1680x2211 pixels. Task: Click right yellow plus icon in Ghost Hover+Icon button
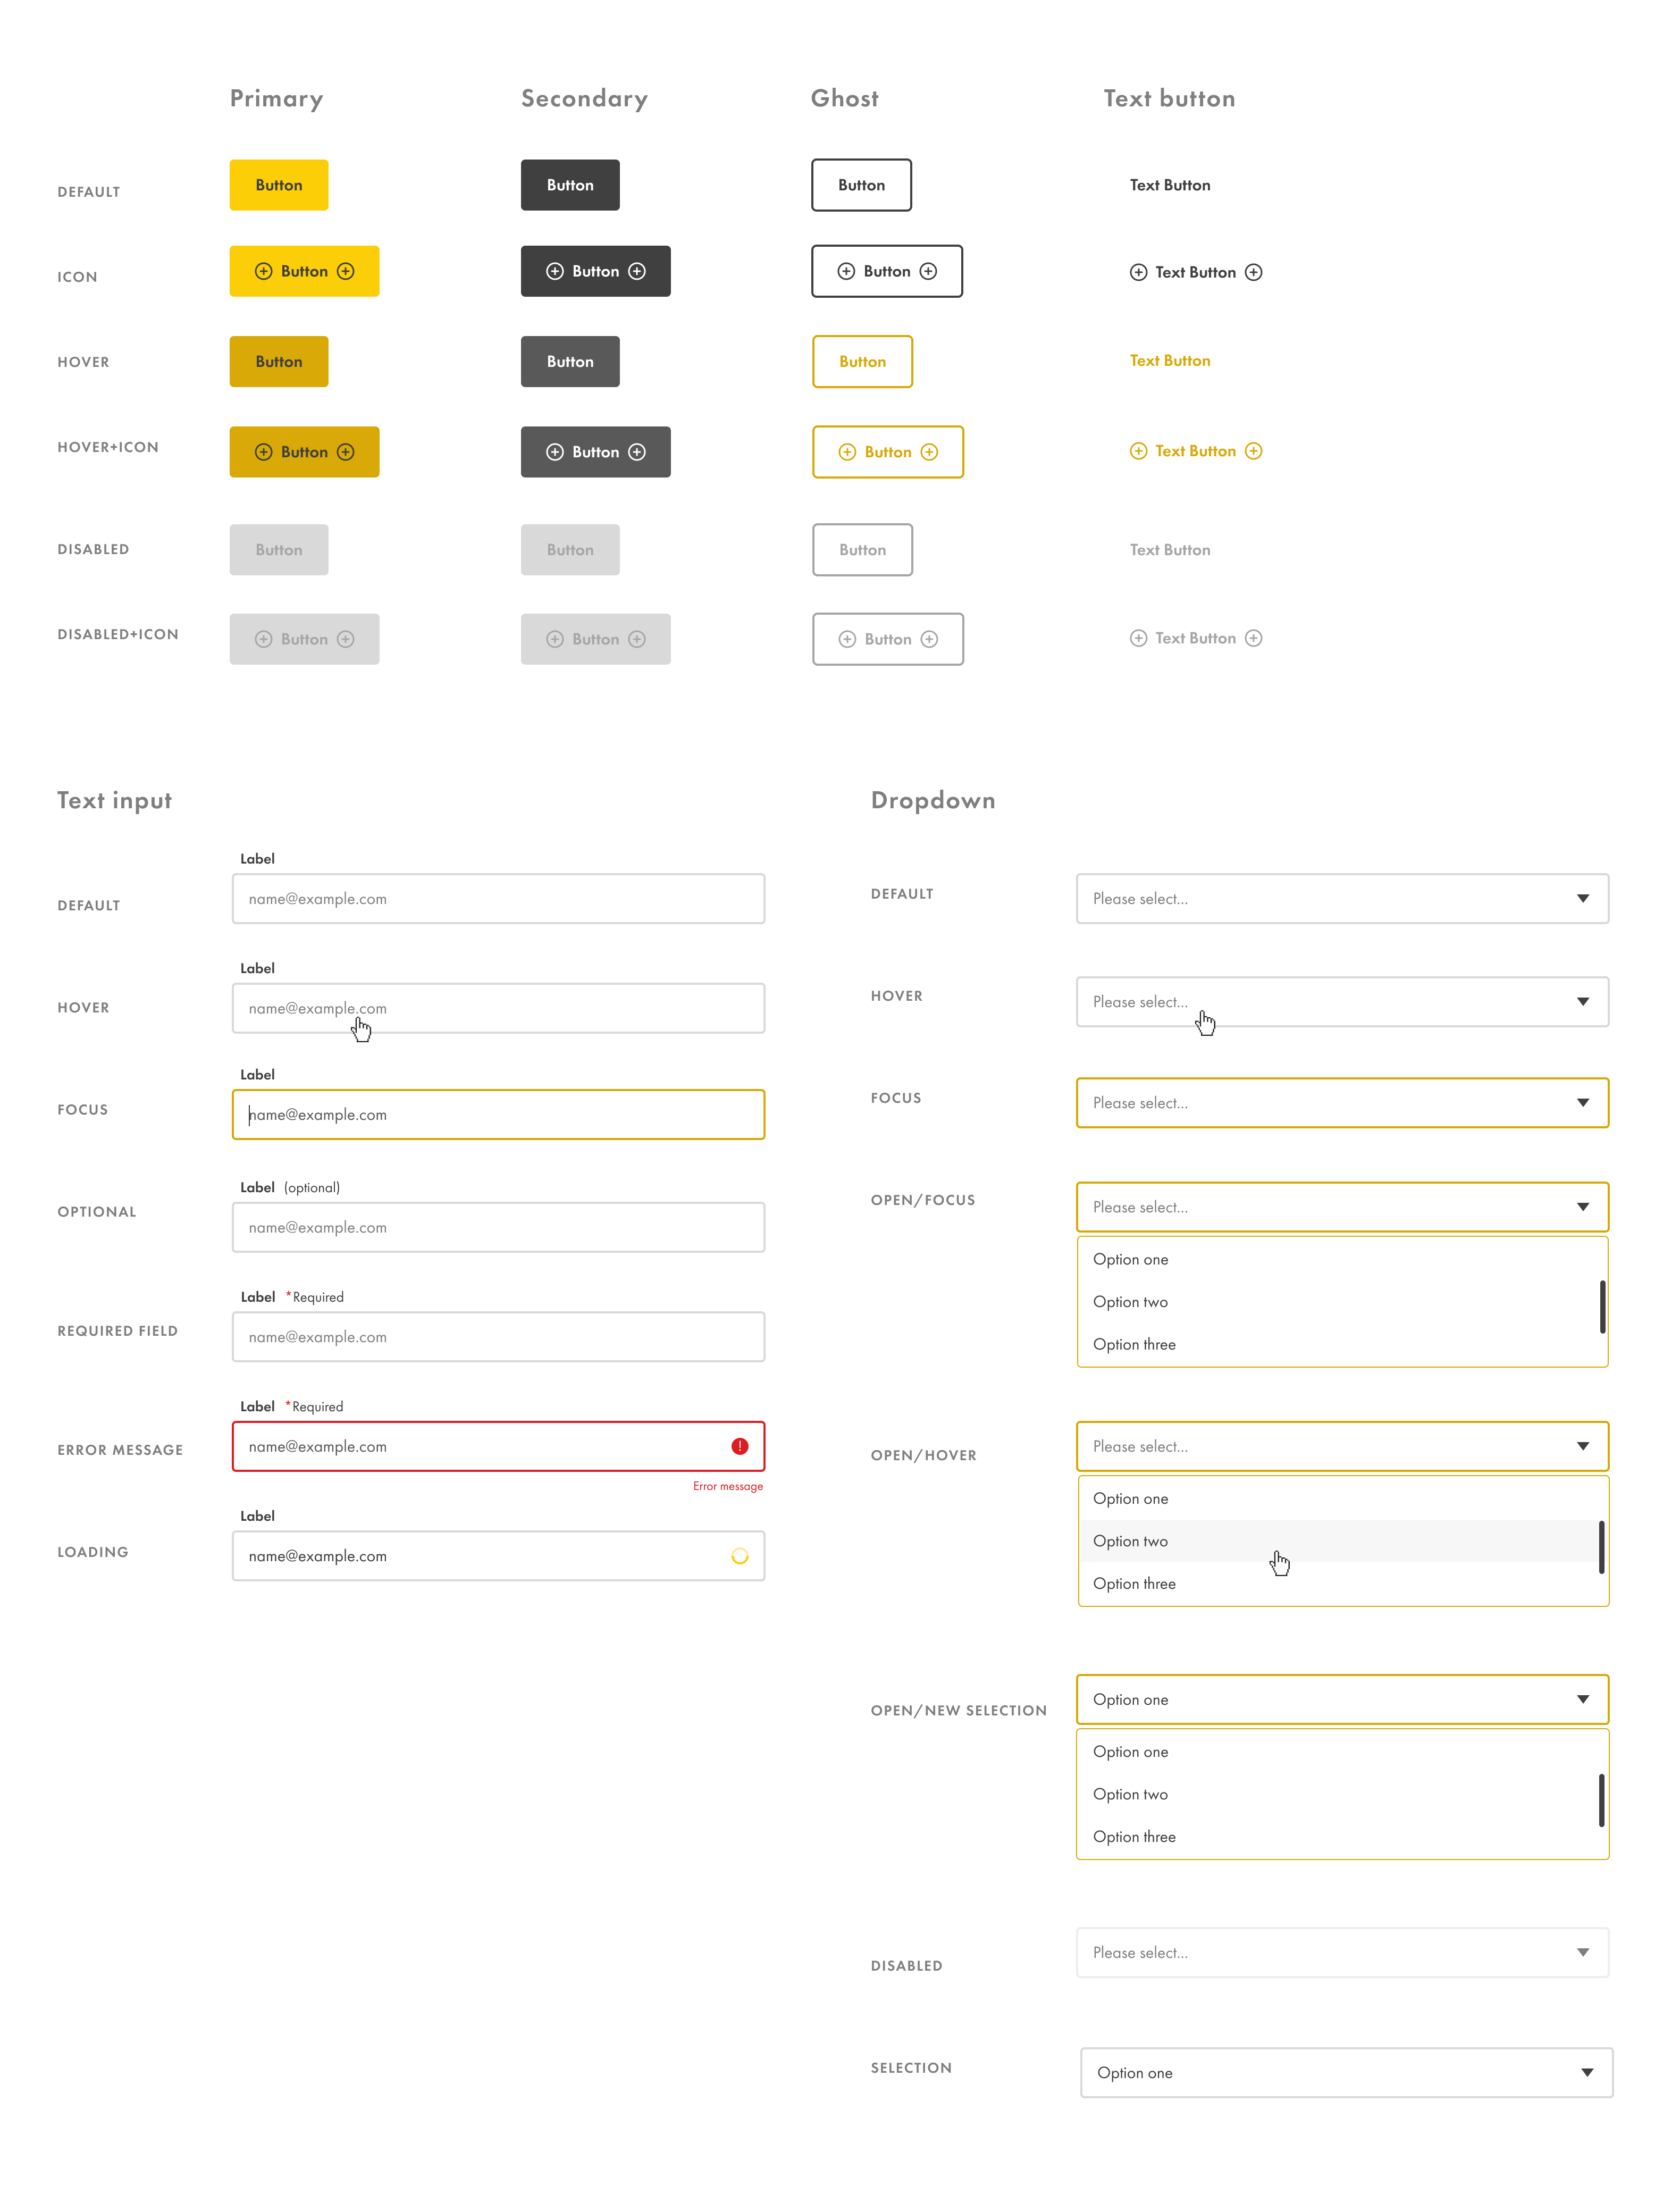click(929, 452)
